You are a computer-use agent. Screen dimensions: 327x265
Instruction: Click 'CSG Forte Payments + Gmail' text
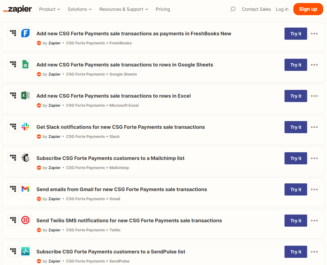(x=93, y=199)
